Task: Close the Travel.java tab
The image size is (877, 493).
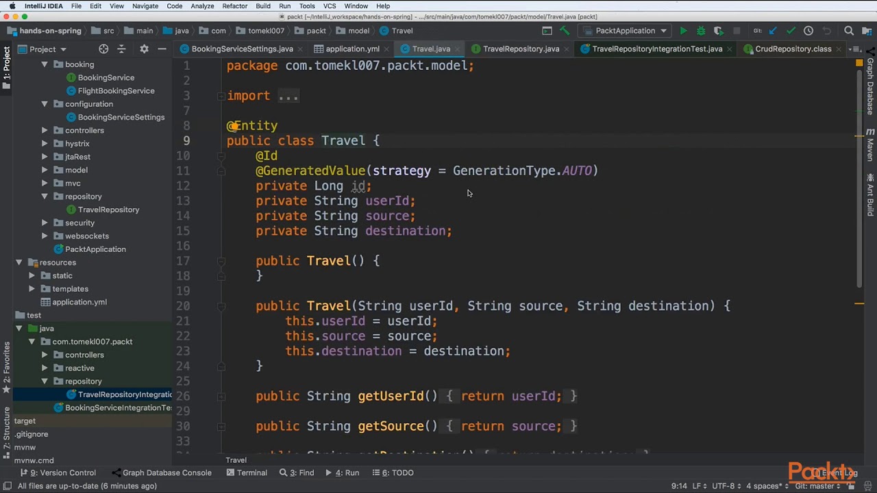Action: [x=458, y=49]
